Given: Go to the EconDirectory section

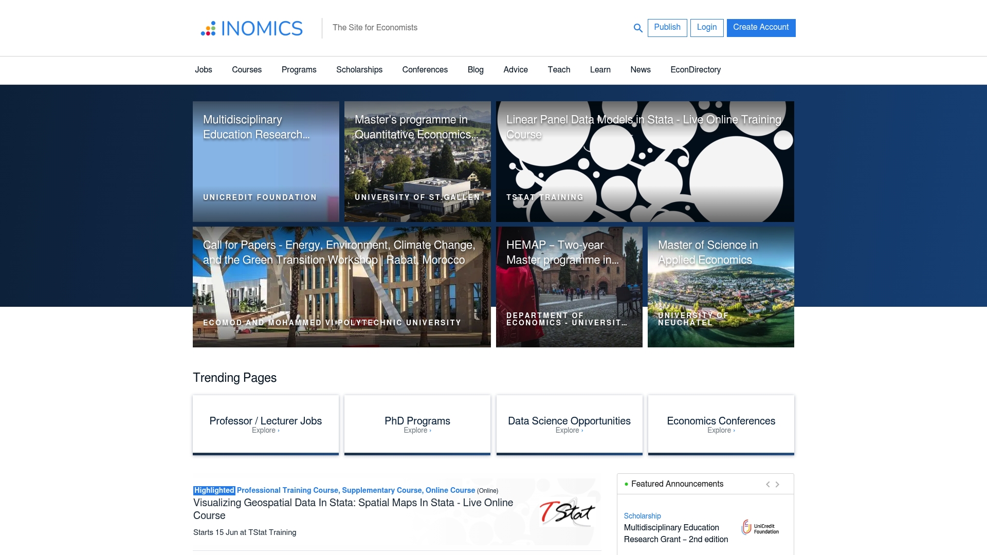Looking at the screenshot, I should [x=696, y=70].
